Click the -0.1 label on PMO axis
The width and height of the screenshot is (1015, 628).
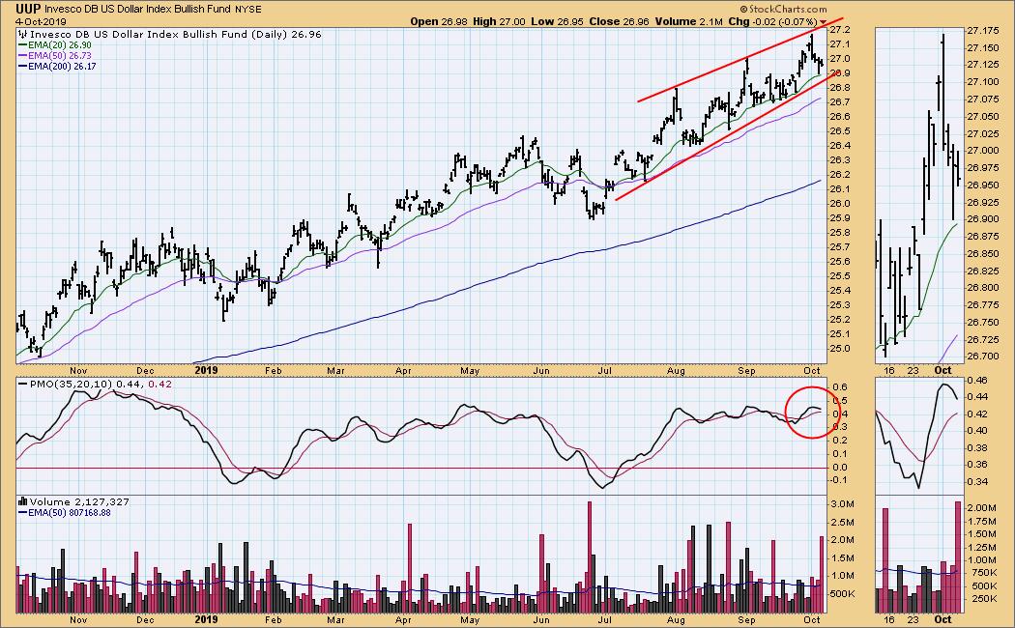(838, 480)
